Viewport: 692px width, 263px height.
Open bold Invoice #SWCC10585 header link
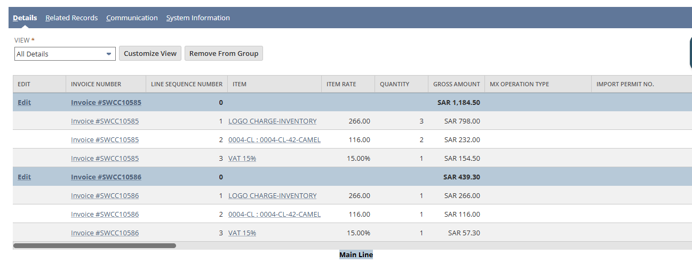pyautogui.click(x=106, y=102)
